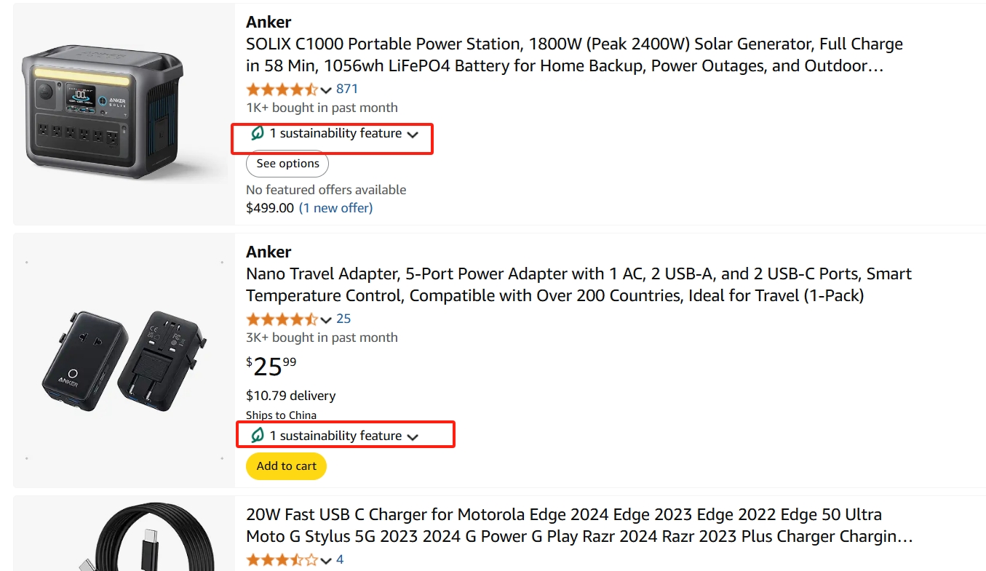Click the leaf icon on Nano Travel Adapter listing
The image size is (986, 571).
257,435
